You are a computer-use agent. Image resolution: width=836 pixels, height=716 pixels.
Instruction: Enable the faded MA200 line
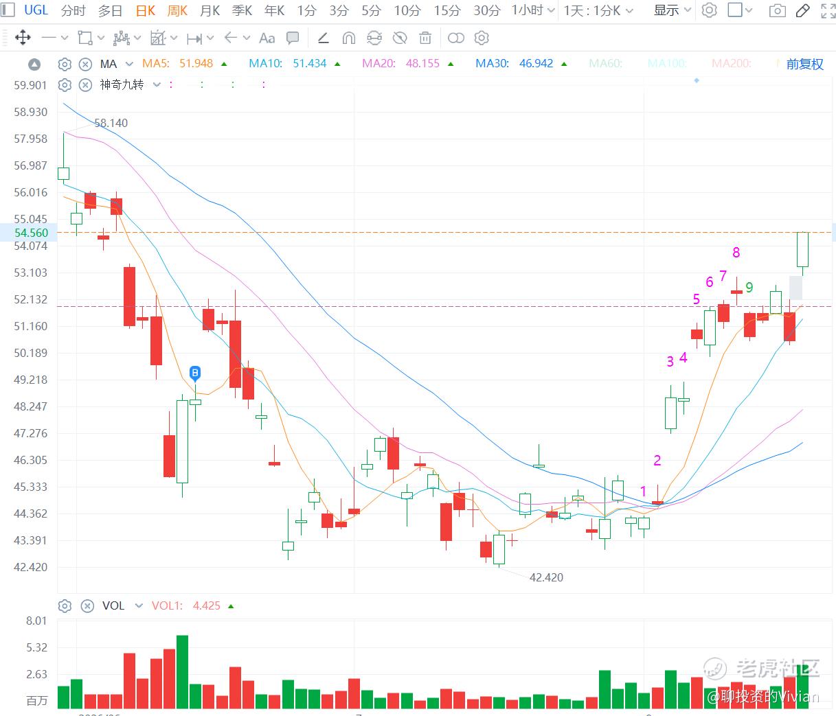[x=731, y=63]
